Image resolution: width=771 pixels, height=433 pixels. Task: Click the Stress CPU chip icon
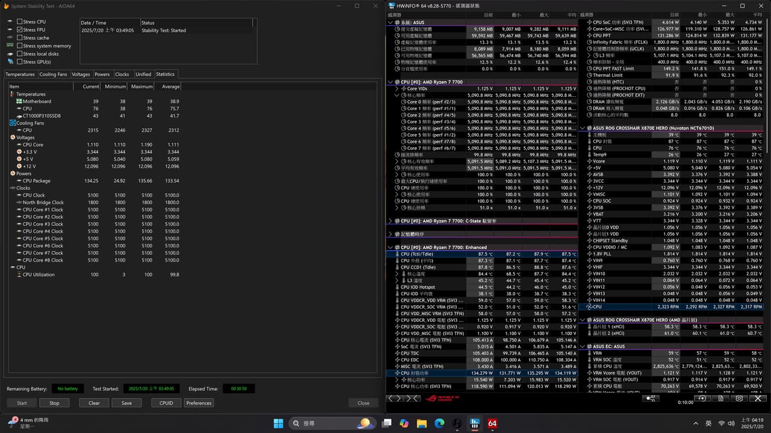[10, 22]
